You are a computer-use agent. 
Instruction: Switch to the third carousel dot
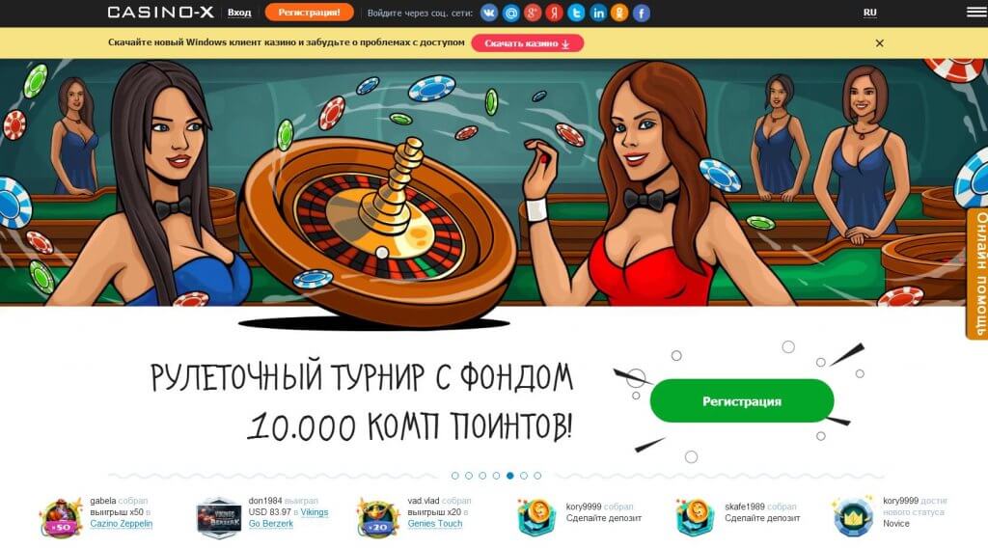tap(482, 476)
